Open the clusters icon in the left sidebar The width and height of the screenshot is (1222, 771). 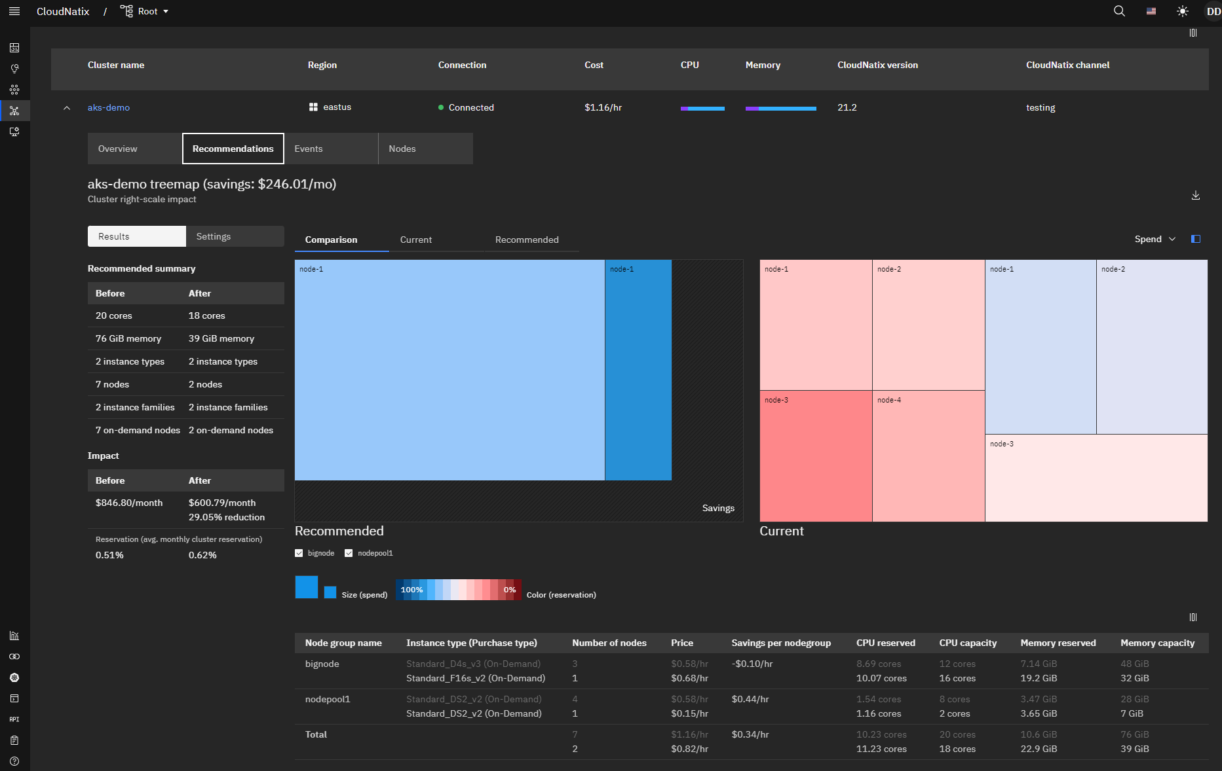(14, 90)
